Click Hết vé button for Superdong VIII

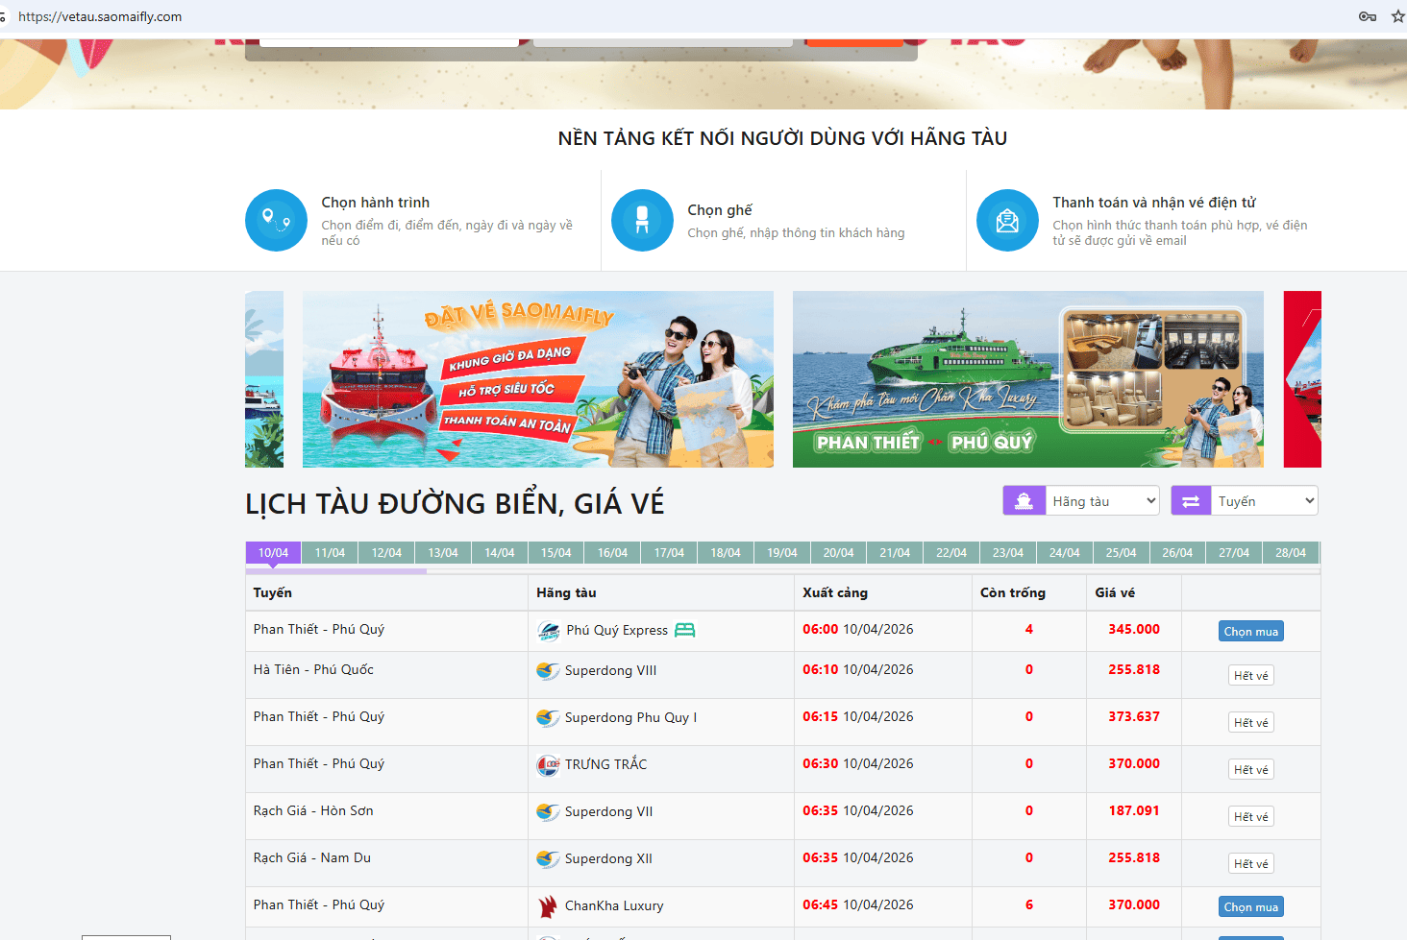[1250, 676]
